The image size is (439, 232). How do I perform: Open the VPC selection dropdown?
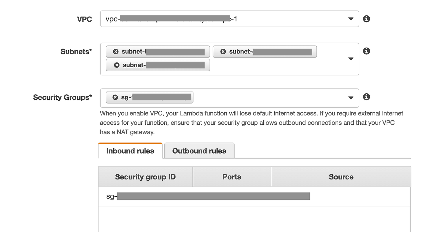[351, 19]
